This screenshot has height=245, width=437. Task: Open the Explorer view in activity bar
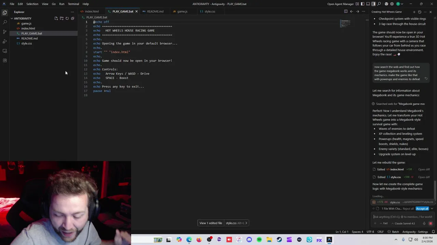(5, 13)
